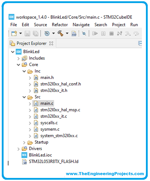The height and width of the screenshot is (181, 150).
Task: Select the Project Explorer tab
Action: point(32,44)
